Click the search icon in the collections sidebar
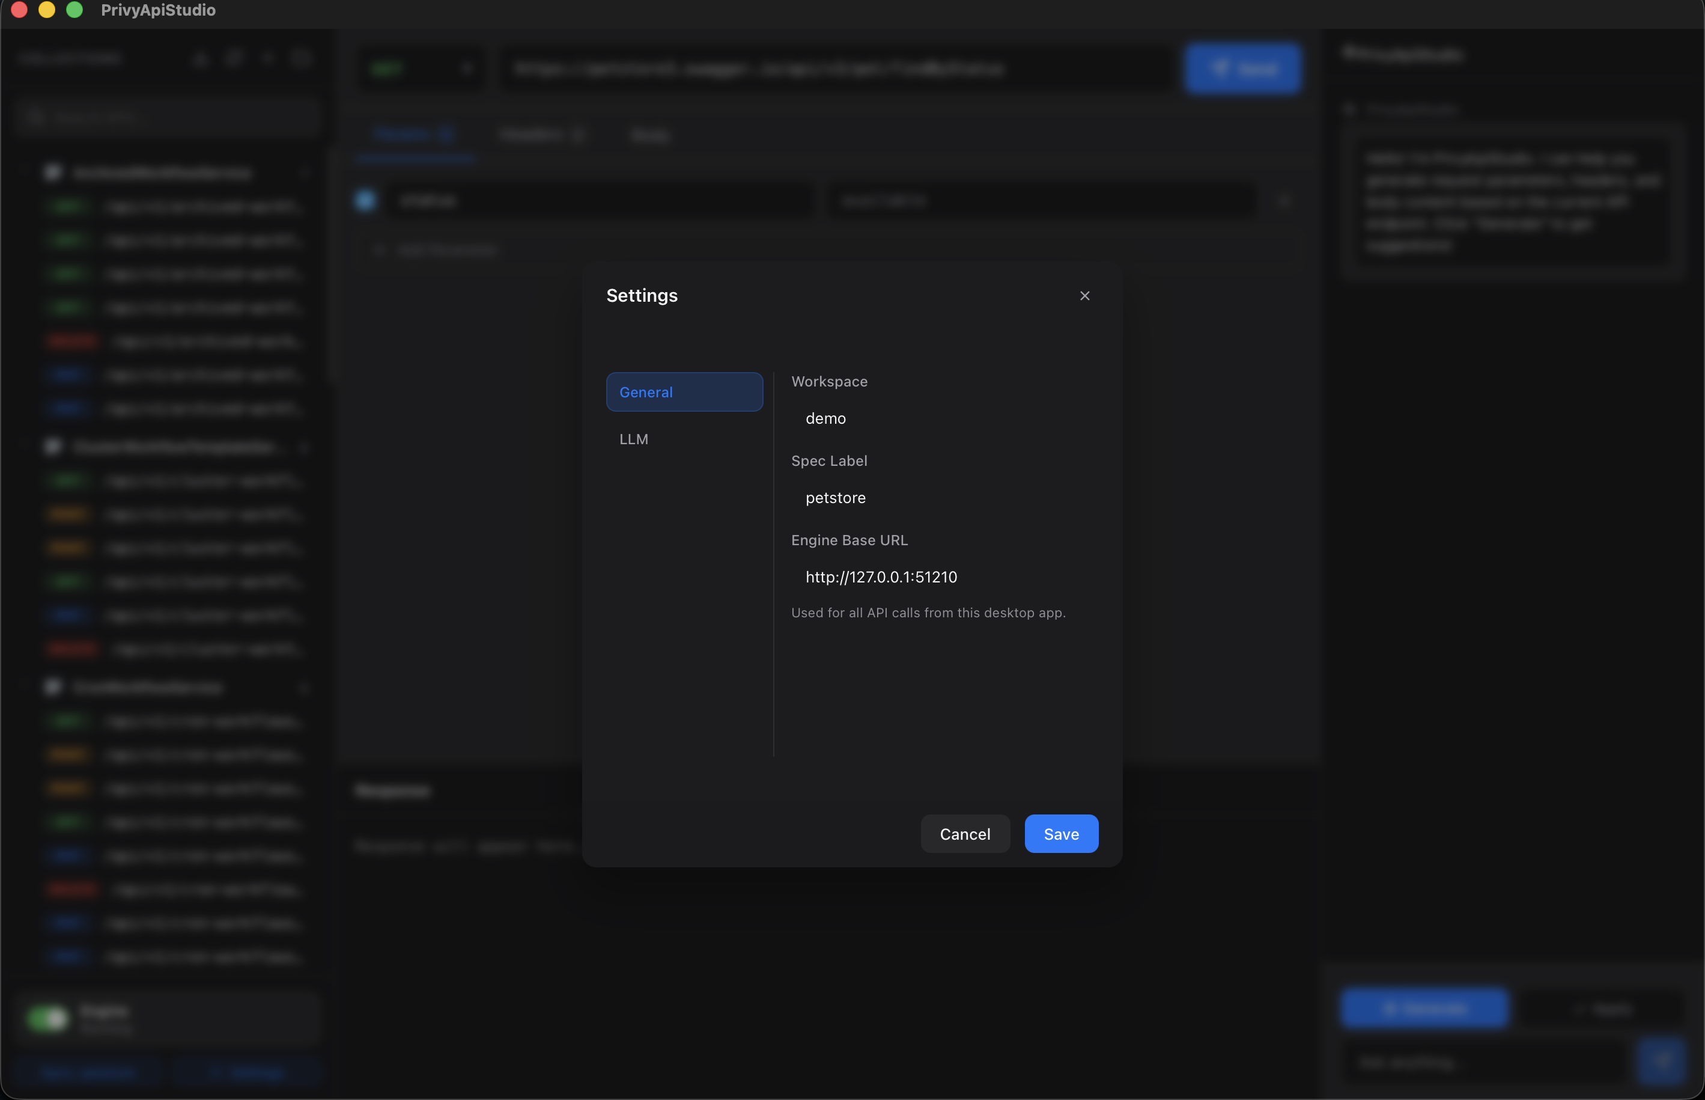This screenshot has height=1100, width=1705. pyautogui.click(x=37, y=116)
